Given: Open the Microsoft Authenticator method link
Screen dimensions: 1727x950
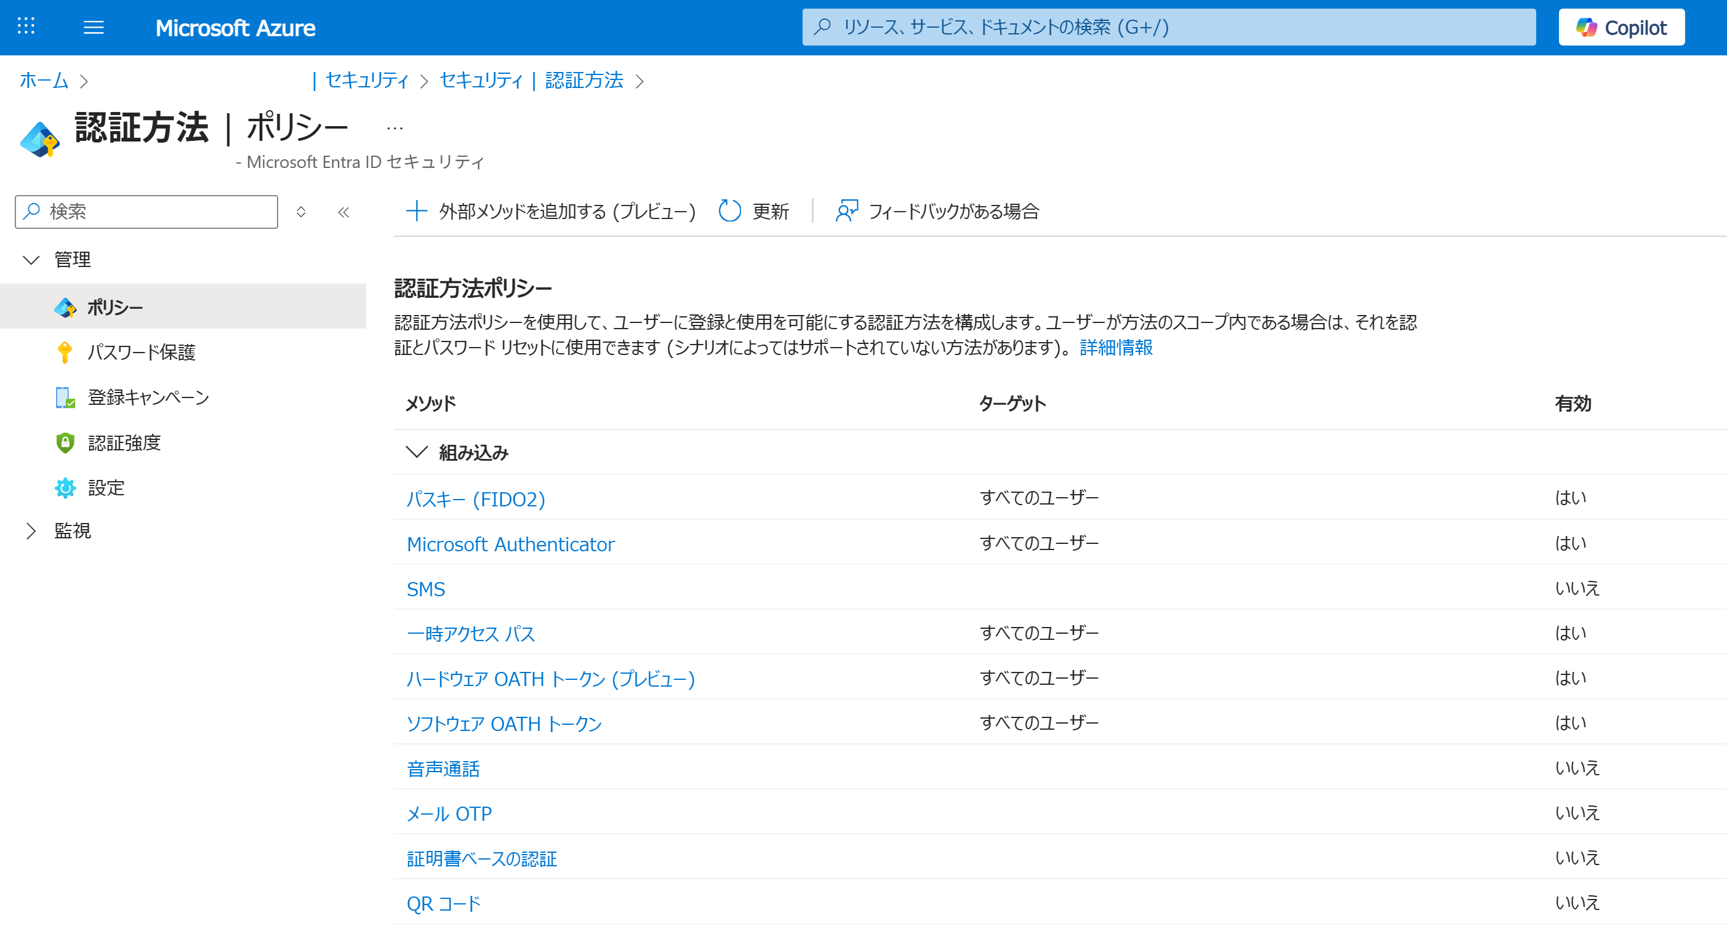Looking at the screenshot, I should (510, 544).
